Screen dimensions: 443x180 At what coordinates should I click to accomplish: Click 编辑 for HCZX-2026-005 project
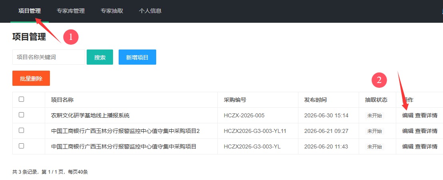(408, 115)
